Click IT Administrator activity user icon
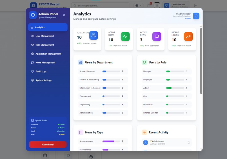Viewport: 227px width, 159px height. tap(146, 142)
